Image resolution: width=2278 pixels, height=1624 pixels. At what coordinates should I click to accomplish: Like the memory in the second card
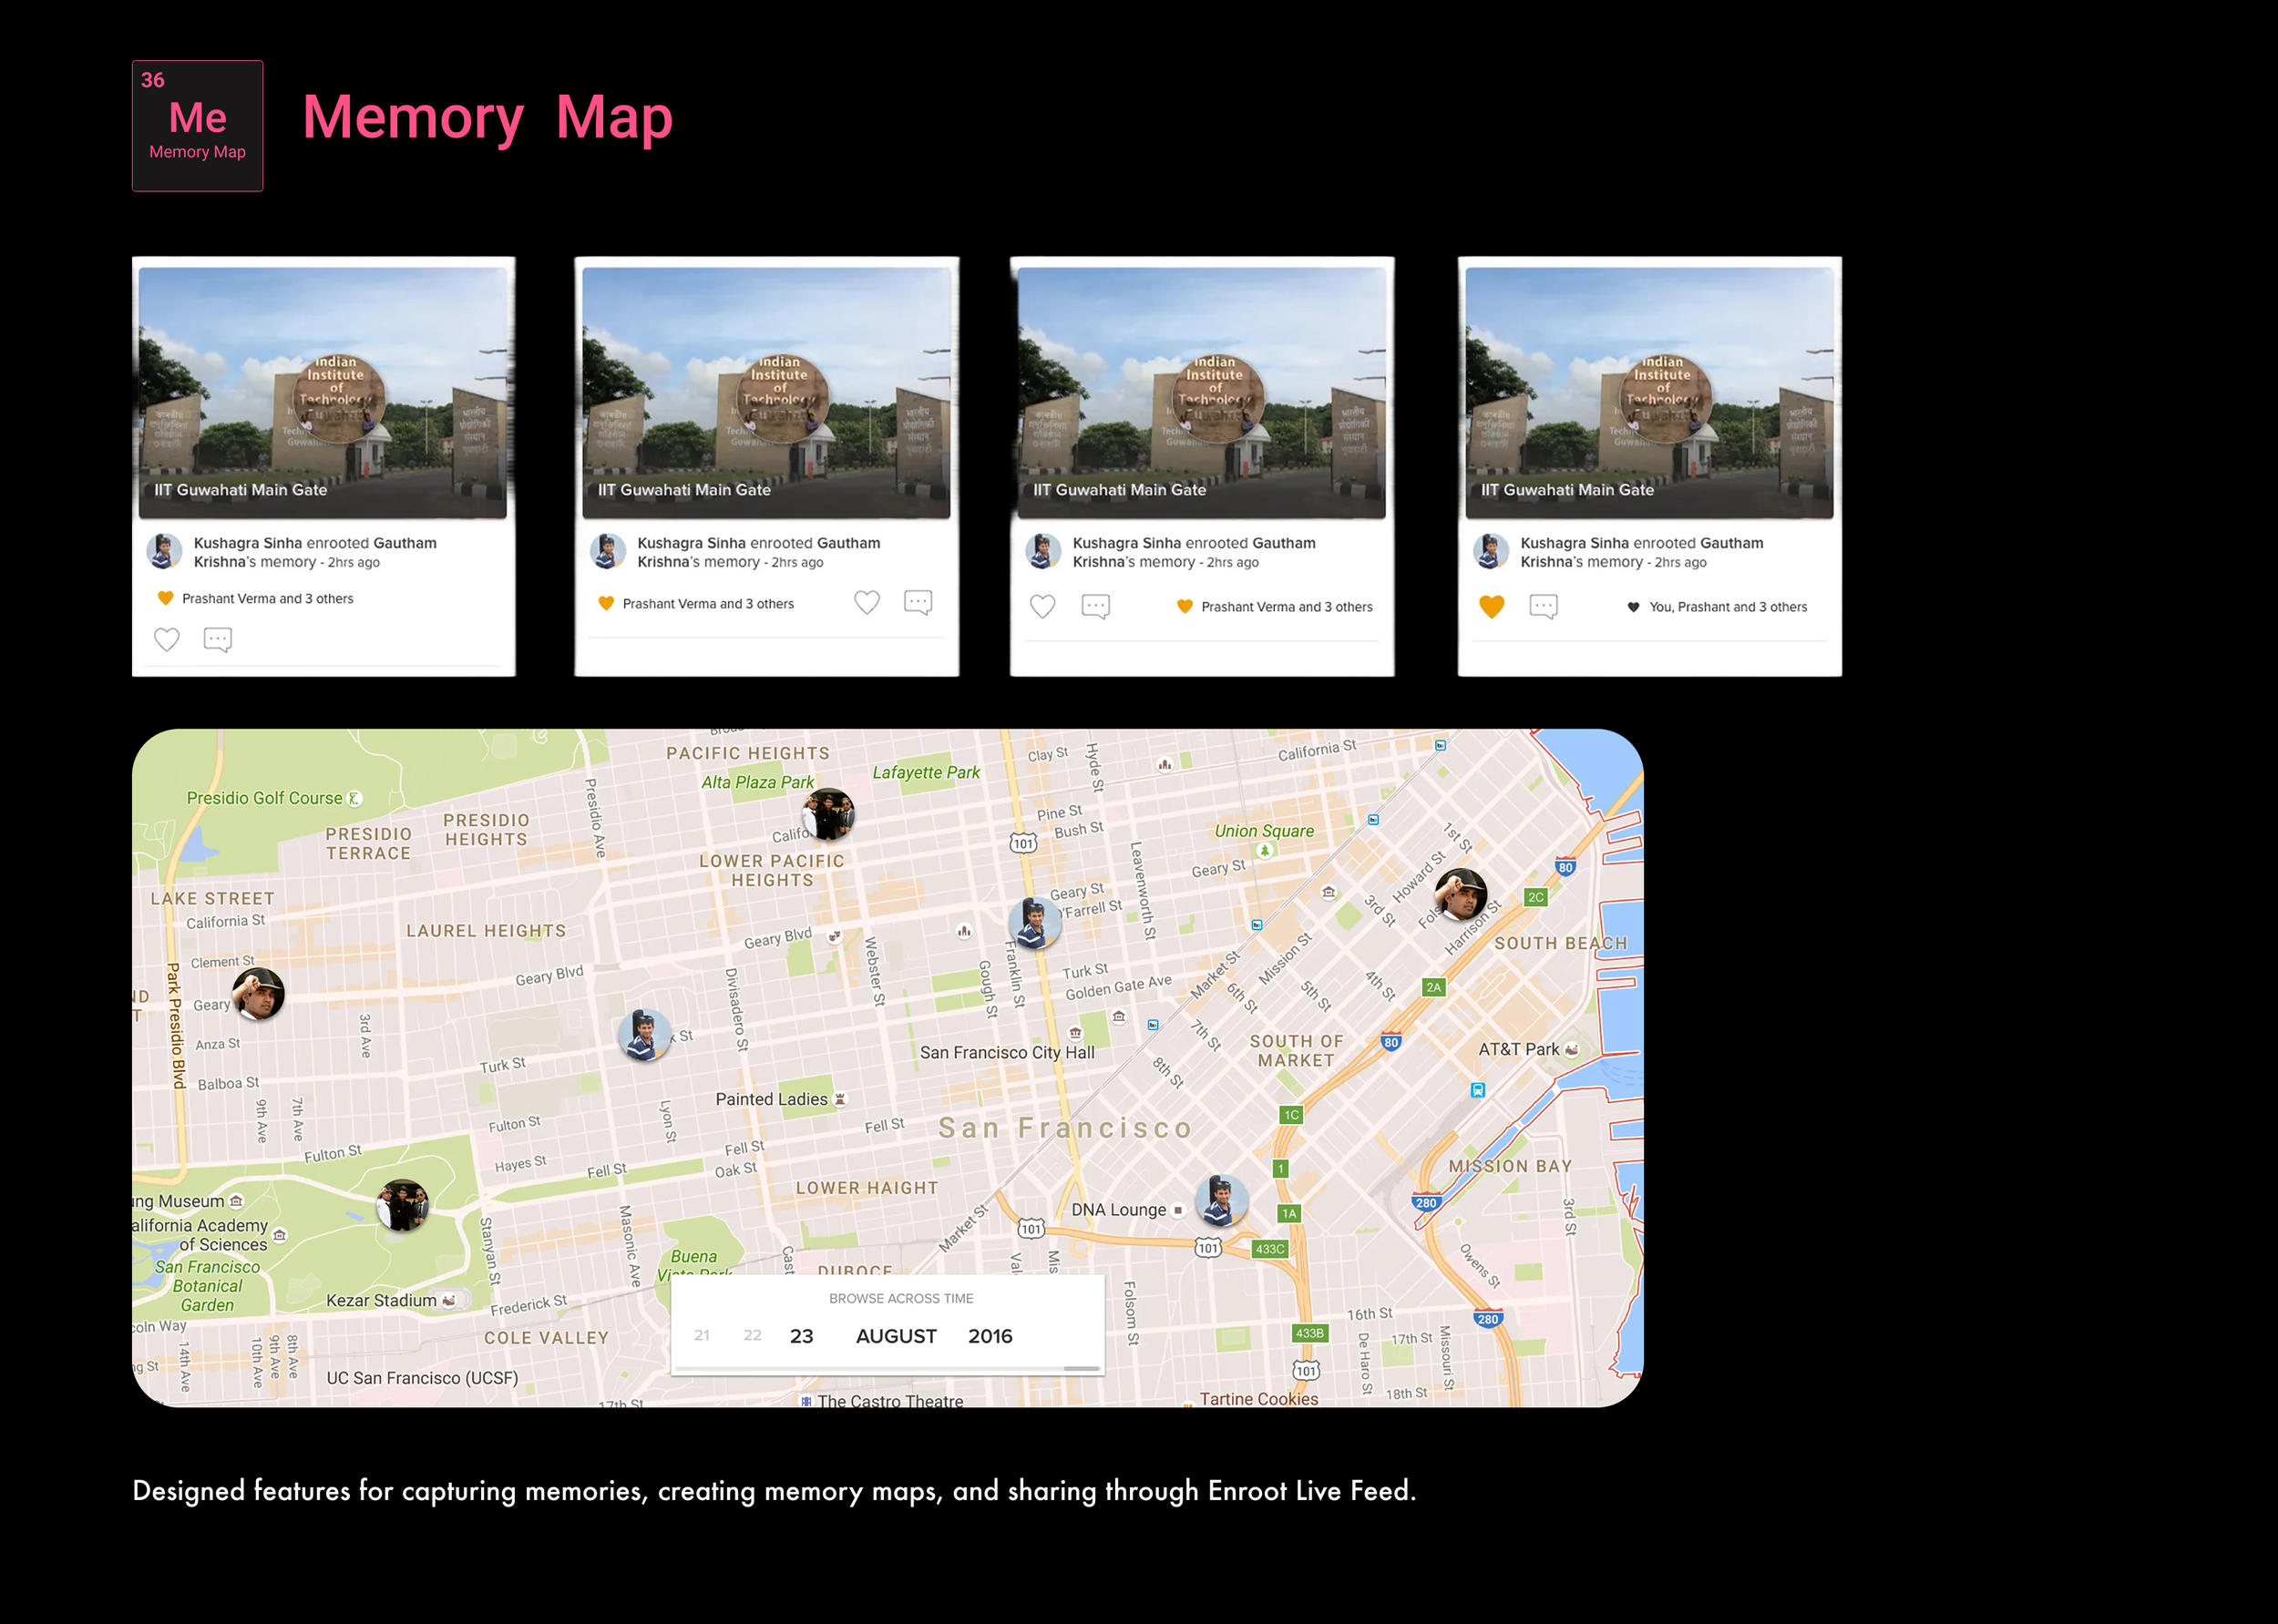click(867, 602)
